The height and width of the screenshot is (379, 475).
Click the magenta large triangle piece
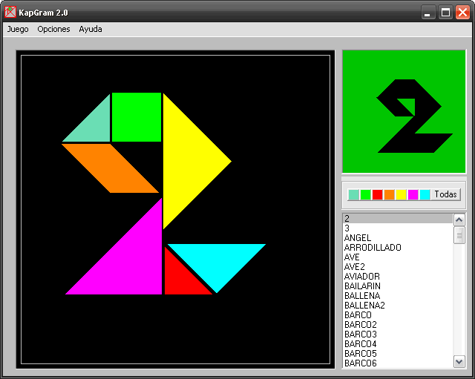click(130, 262)
